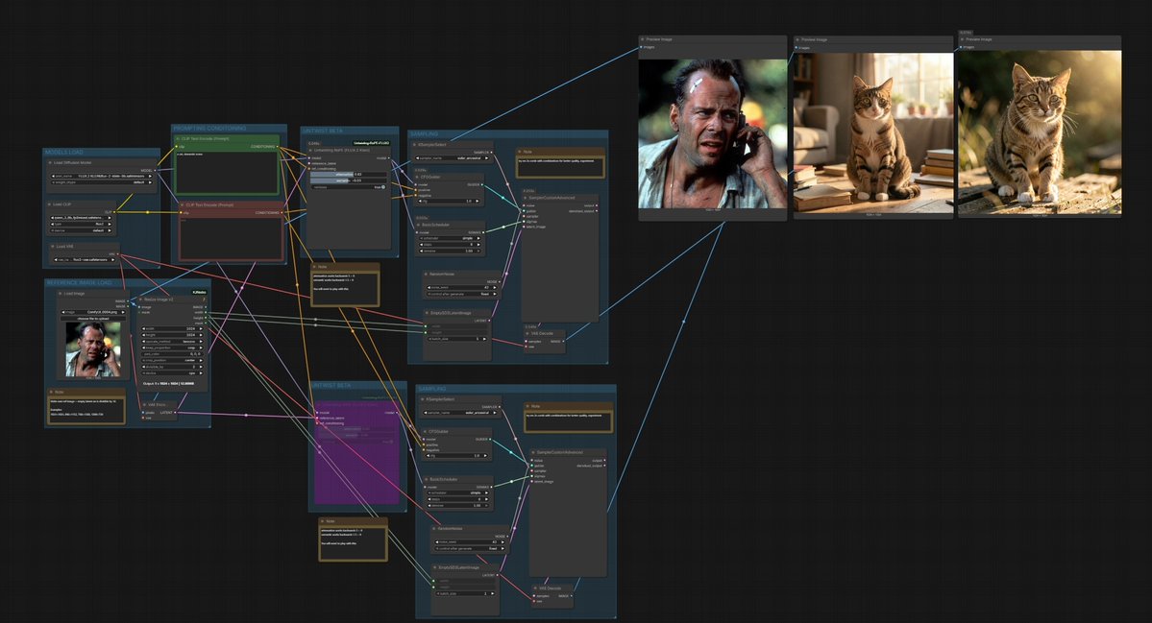The width and height of the screenshot is (1152, 623).
Task: Open crop_position dropdown showing center
Action: (x=172, y=360)
